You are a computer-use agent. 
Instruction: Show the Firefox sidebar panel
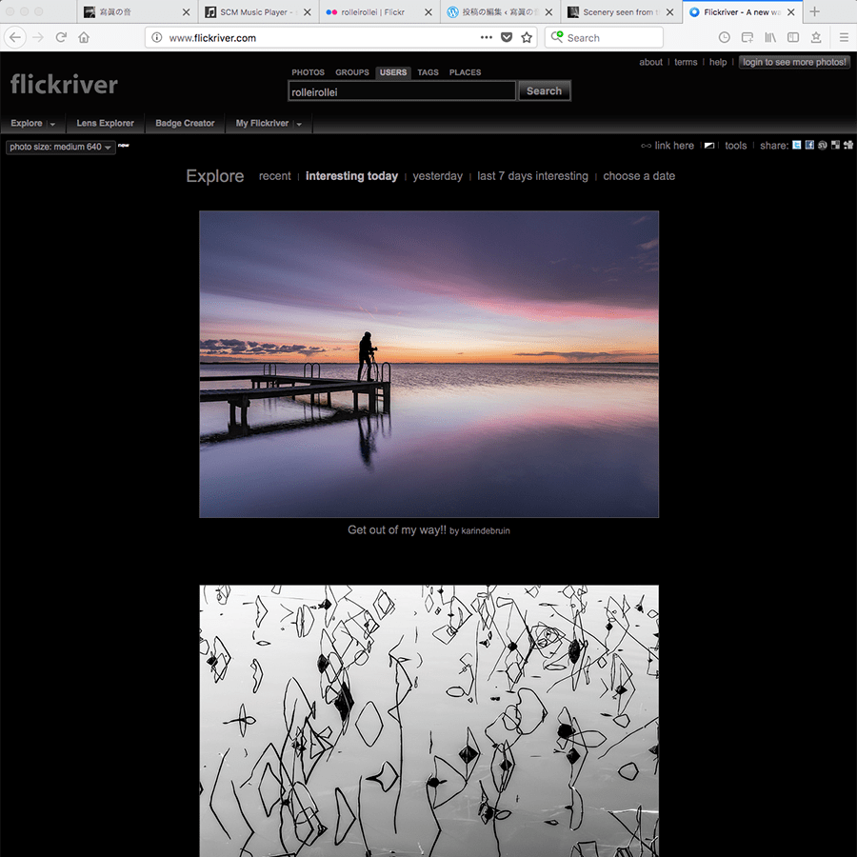coord(793,37)
